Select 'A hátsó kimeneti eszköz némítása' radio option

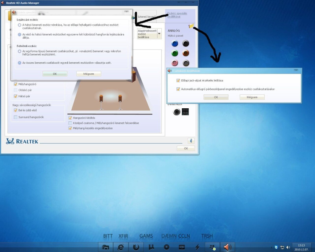click(19, 25)
